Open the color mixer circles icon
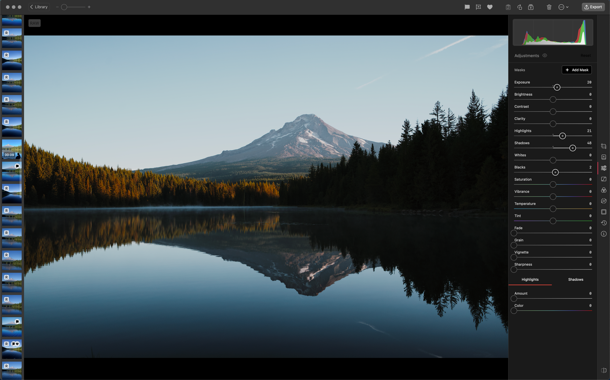This screenshot has width=610, height=380. 604,190
